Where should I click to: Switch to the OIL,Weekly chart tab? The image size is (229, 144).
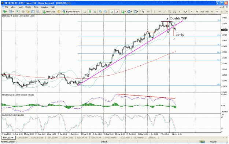click(x=138, y=138)
